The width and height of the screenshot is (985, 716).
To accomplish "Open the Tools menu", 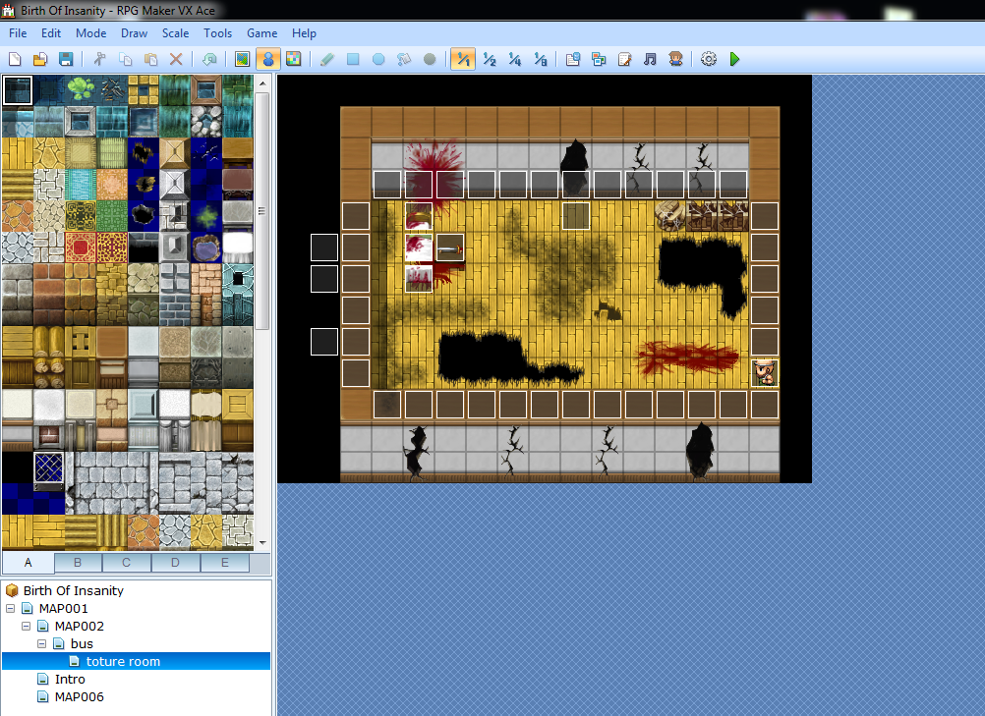I will point(217,33).
